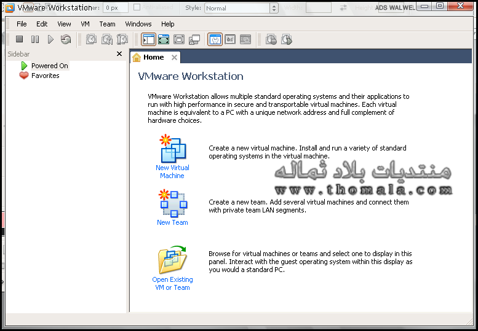The width and height of the screenshot is (478, 331).
Task: Toggle the sidebar visibility toolbar icon
Action: pyautogui.click(x=148, y=39)
